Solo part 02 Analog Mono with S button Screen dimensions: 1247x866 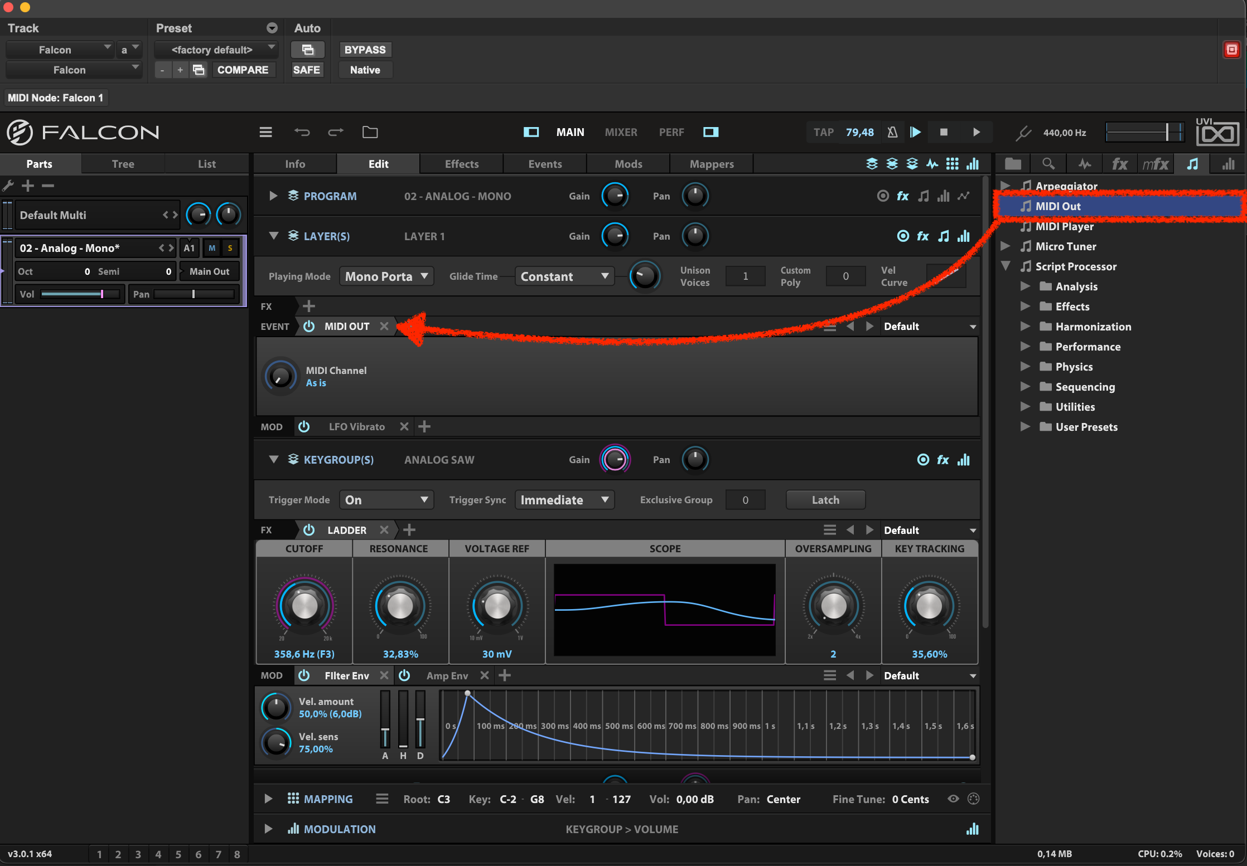(230, 248)
